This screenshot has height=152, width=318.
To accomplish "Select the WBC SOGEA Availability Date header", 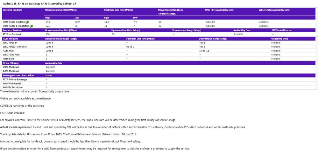I will [x=274, y=10].
